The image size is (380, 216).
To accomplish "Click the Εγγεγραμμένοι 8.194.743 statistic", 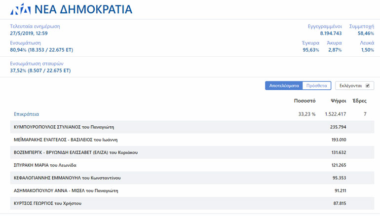I will (x=325, y=29).
